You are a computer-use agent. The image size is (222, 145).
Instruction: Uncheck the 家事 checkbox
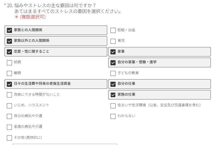tap(113, 52)
